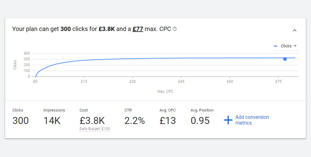Click the blue plus icon for conversion metrics
311x157 pixels.
coord(228,120)
